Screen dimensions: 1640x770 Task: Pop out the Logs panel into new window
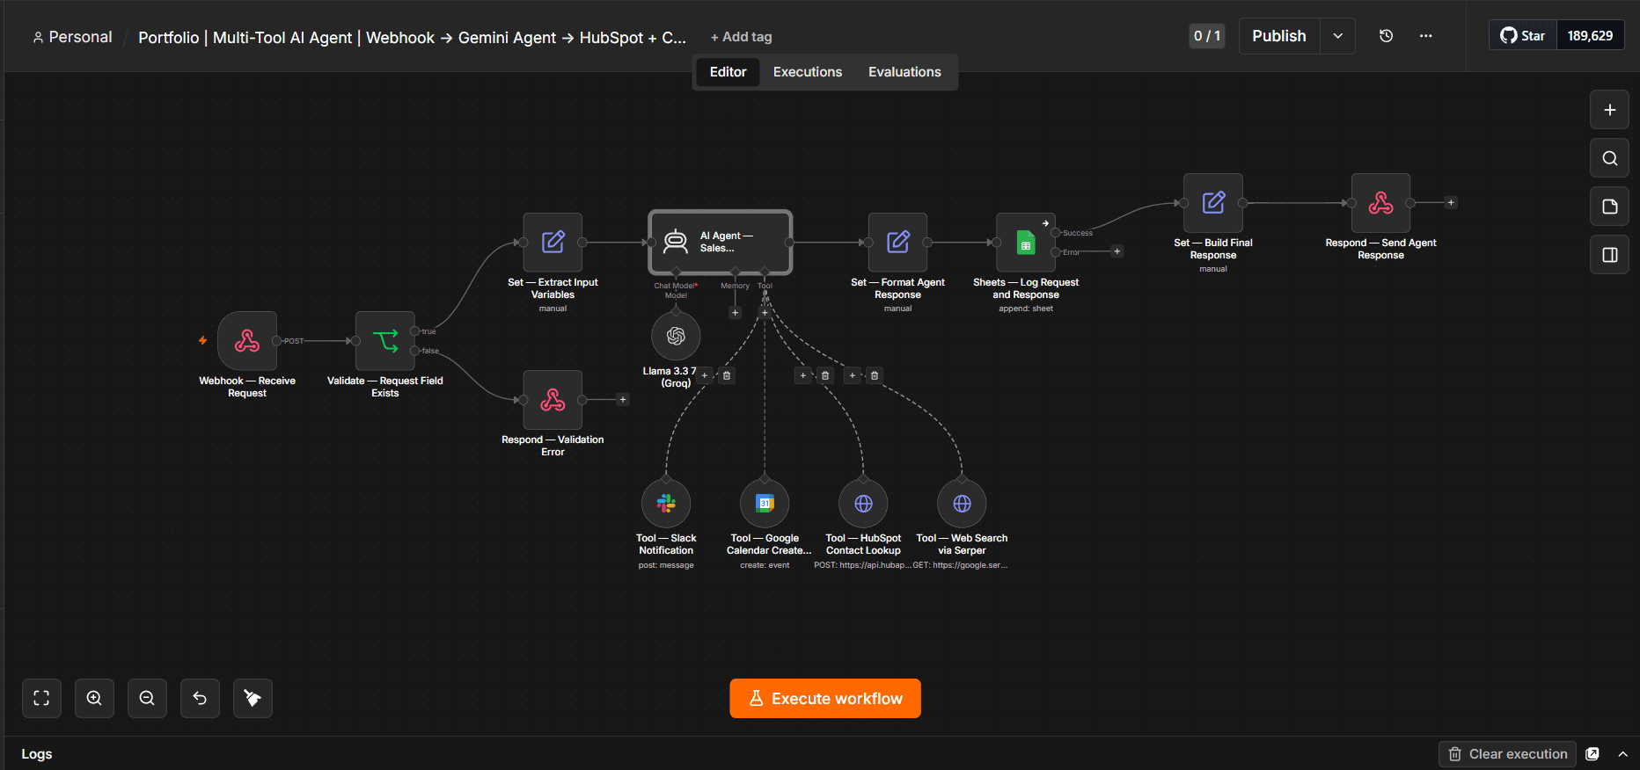1592,754
